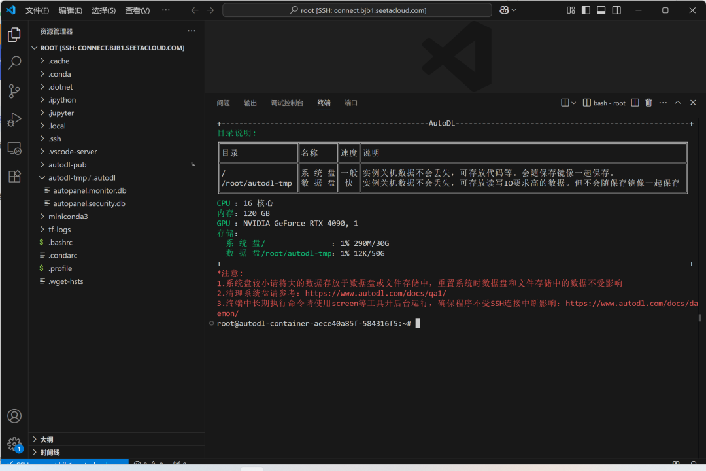This screenshot has height=471, width=706.
Task: Kill terminal with the trash icon
Action: [648, 103]
